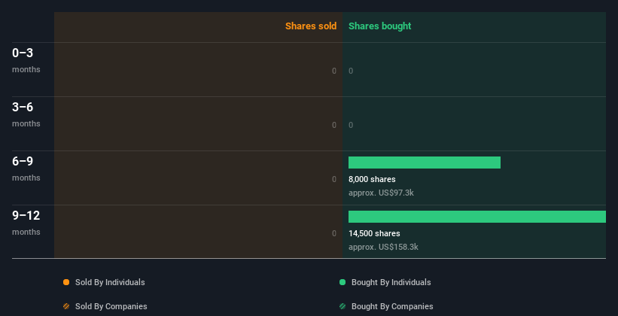Select the 6–9 months row label
This screenshot has width=618, height=316.
point(26,169)
